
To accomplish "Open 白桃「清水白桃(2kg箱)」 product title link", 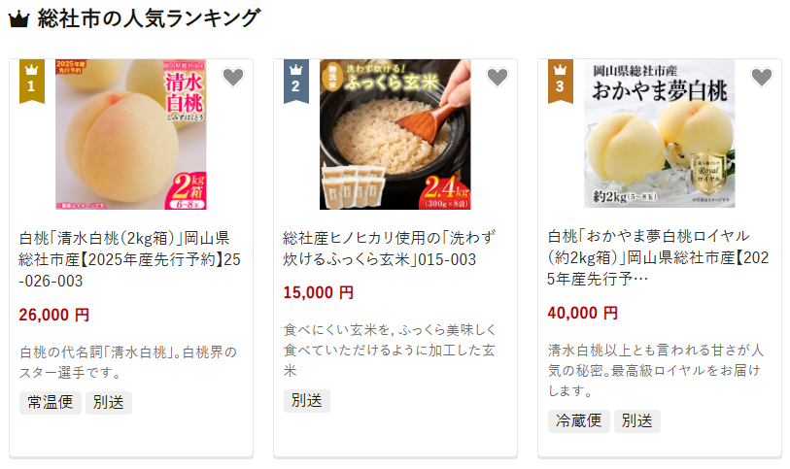I will point(130,259).
